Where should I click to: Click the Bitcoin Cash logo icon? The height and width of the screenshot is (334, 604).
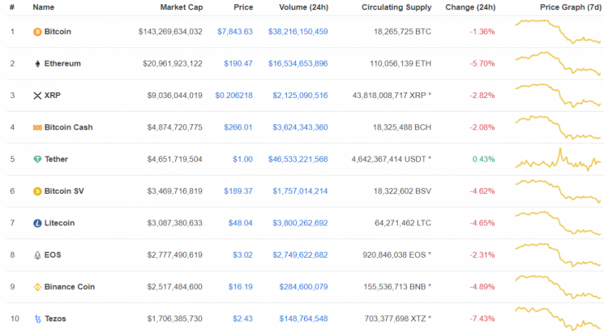click(x=37, y=127)
